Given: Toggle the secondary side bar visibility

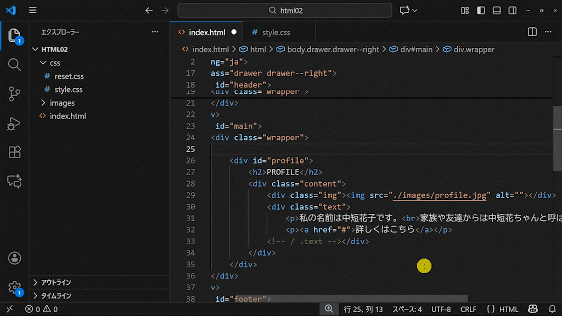Looking at the screenshot, I should coord(513,10).
